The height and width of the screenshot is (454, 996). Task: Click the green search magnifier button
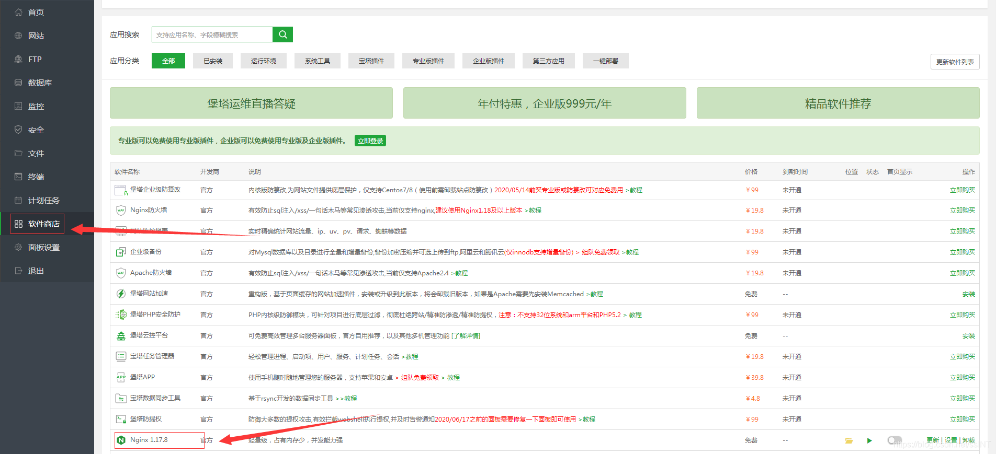283,34
